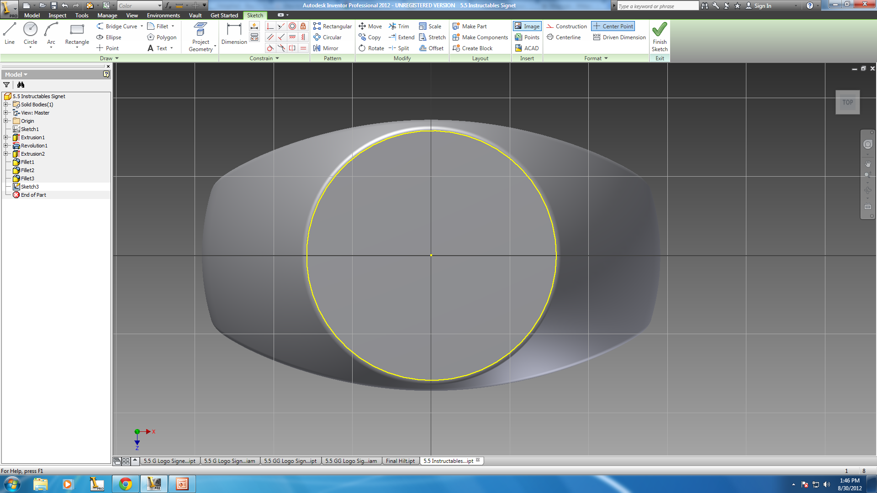Select the Circle sketch tool
This screenshot has width=877, height=493.
coord(30,34)
